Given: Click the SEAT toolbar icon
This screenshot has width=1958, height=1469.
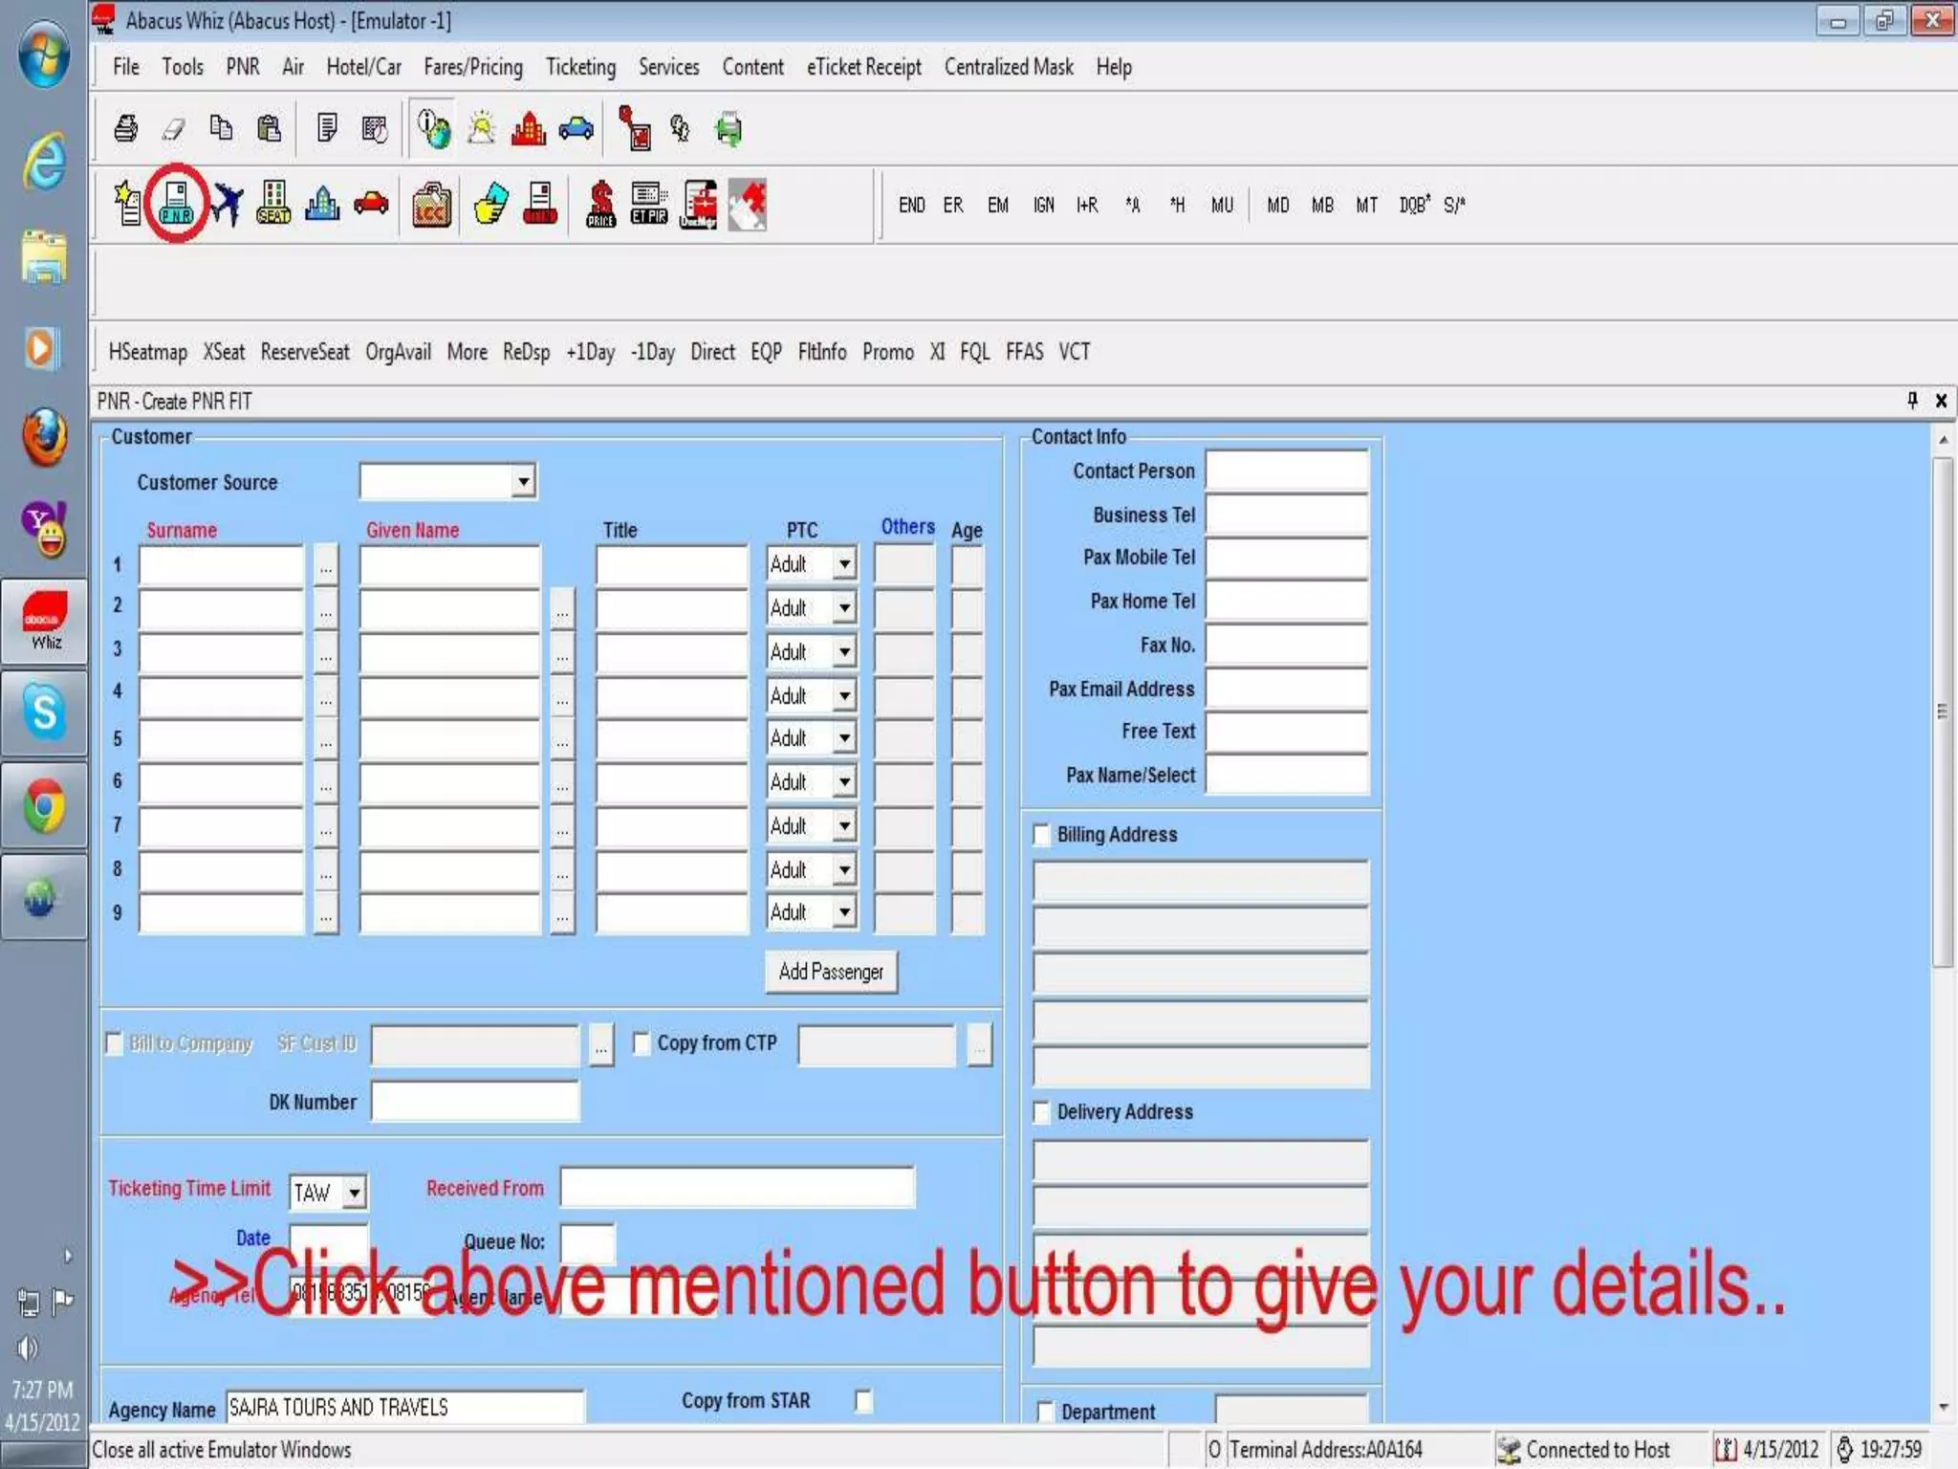Looking at the screenshot, I should [273, 203].
